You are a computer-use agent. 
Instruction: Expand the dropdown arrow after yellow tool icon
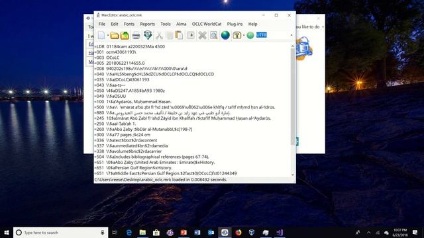[244, 35]
